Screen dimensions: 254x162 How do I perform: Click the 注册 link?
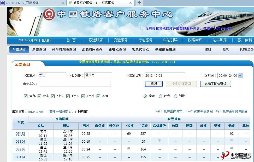tap(208, 49)
